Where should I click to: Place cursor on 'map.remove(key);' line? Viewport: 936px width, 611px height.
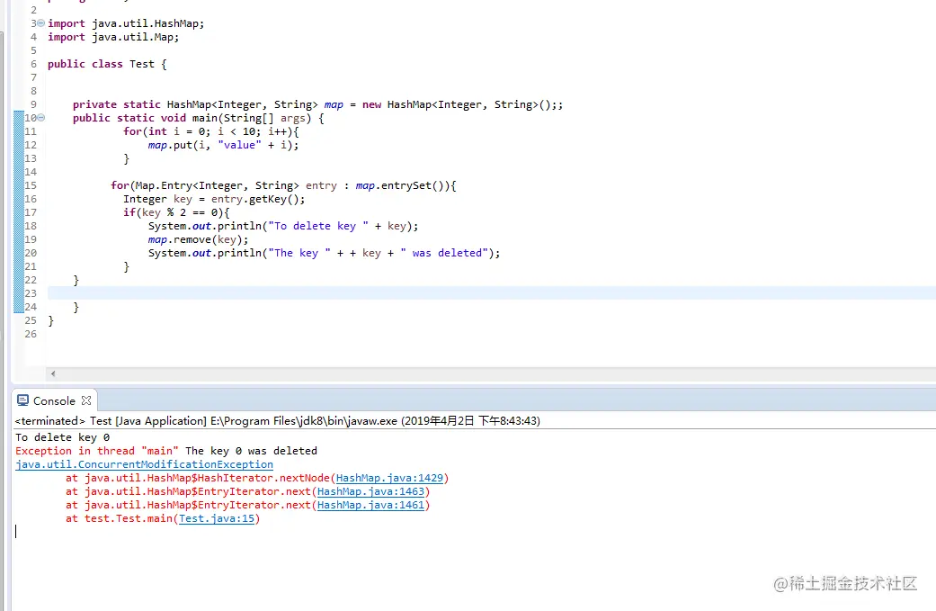198,239
